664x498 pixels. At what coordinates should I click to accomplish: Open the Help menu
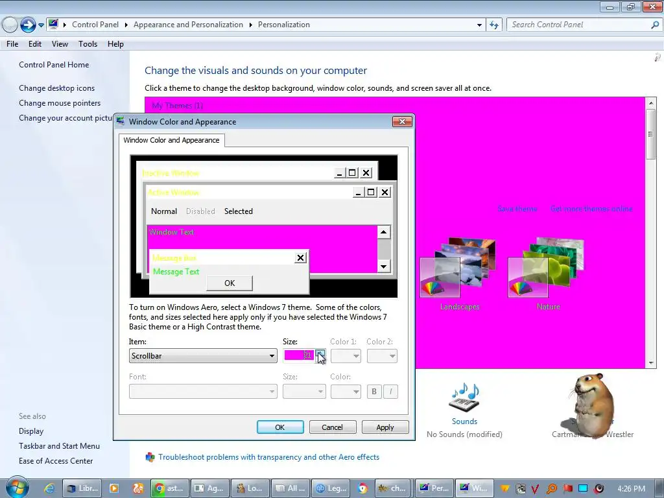pos(115,44)
